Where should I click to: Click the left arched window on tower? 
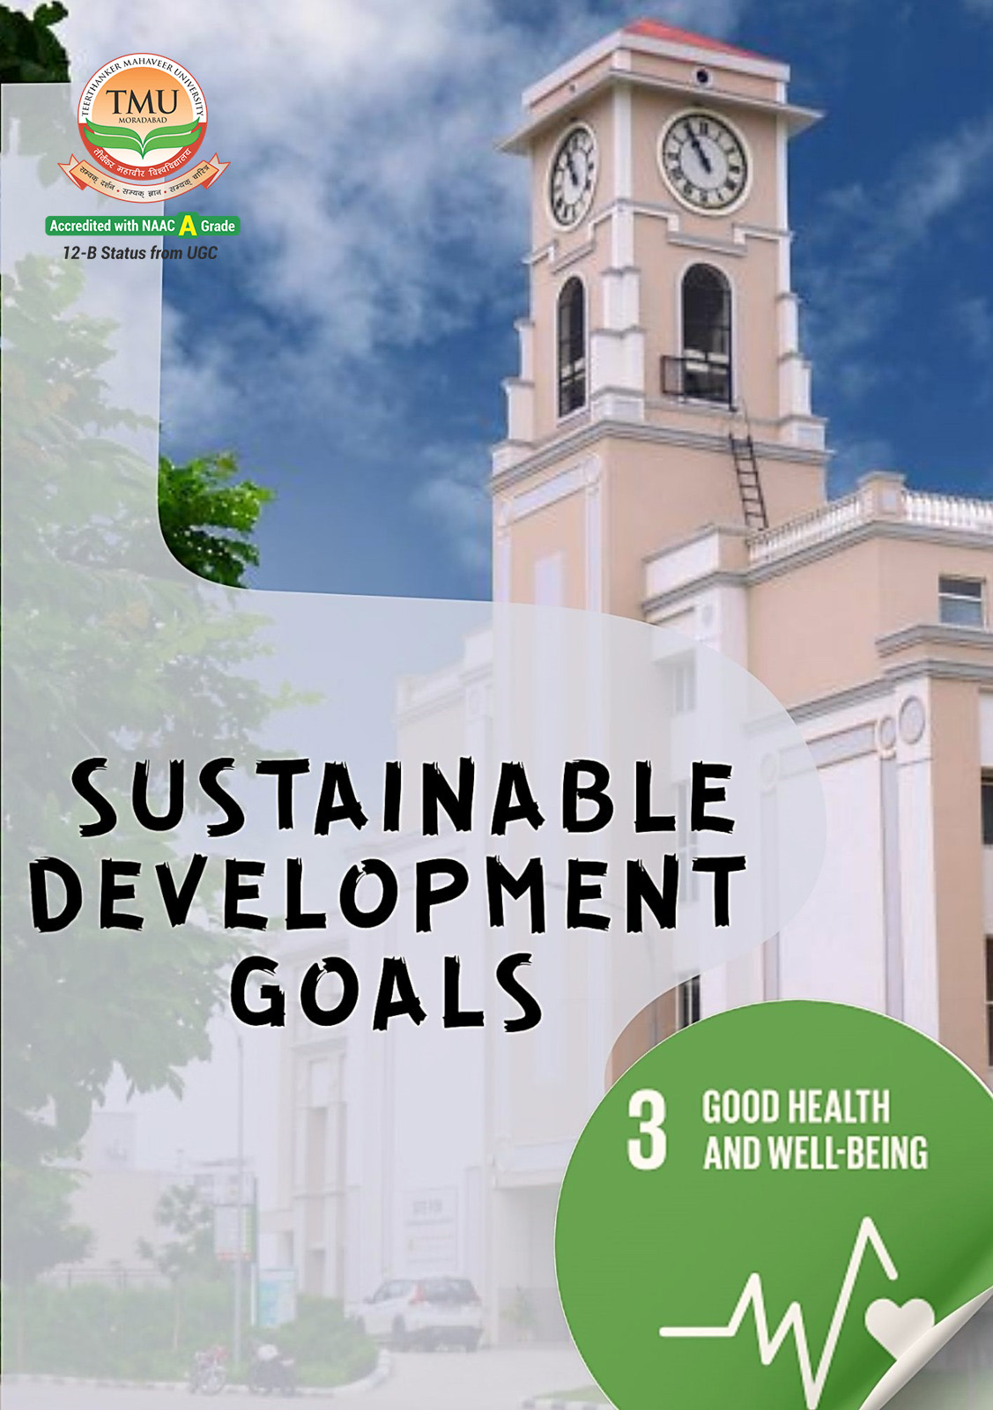click(571, 345)
